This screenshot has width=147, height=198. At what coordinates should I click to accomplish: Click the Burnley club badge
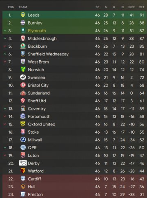point(23,23)
